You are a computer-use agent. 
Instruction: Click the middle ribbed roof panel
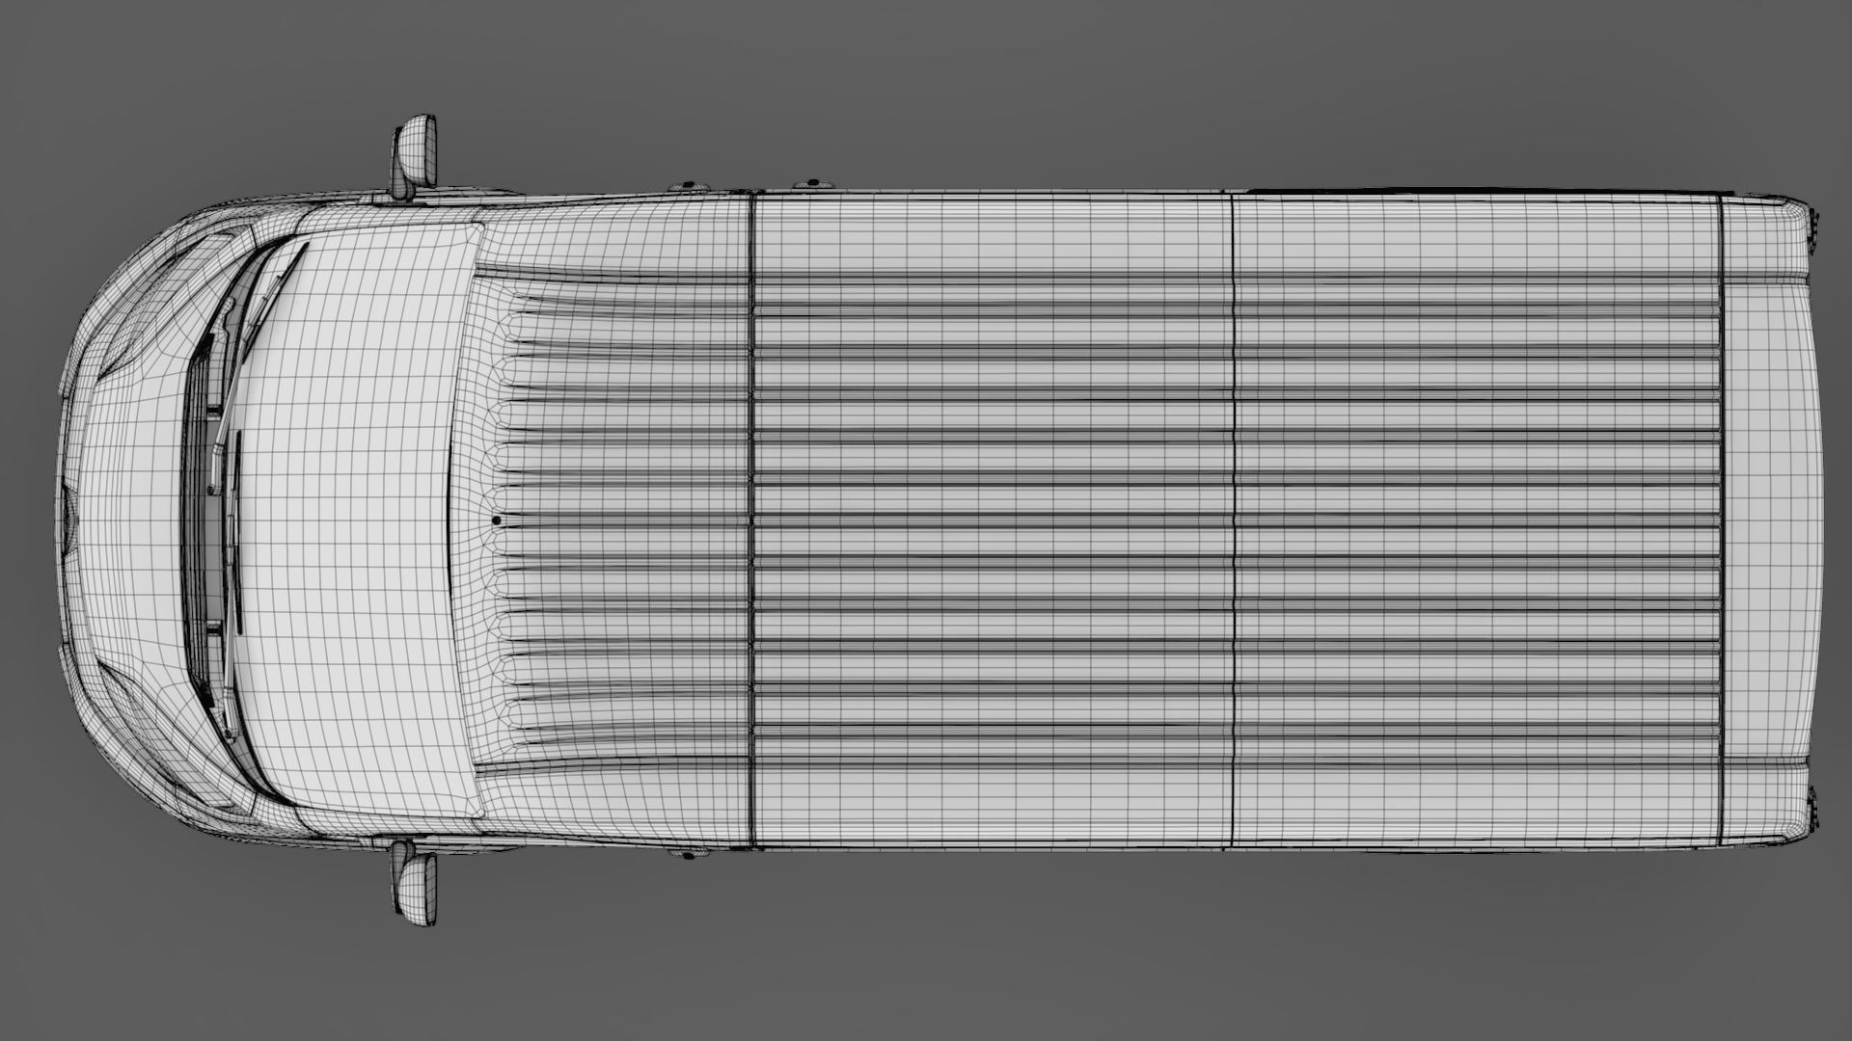[x=994, y=520]
